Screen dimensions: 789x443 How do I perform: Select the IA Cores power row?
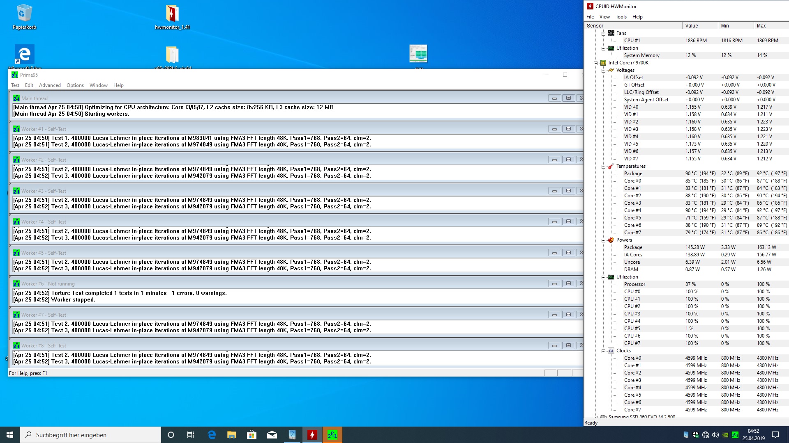tap(686, 255)
